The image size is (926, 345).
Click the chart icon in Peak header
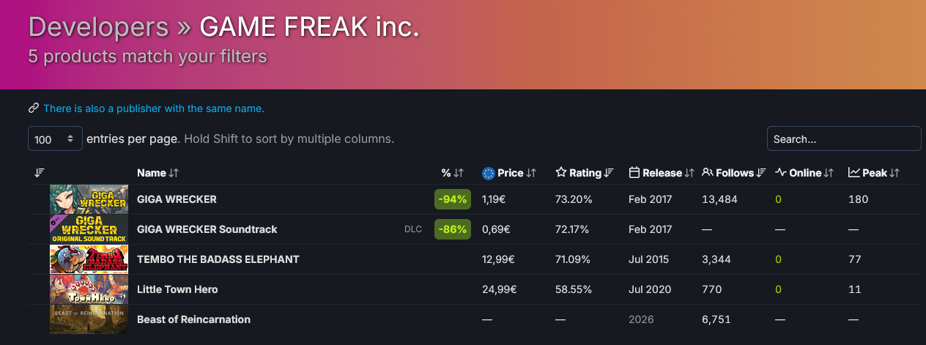coord(854,173)
